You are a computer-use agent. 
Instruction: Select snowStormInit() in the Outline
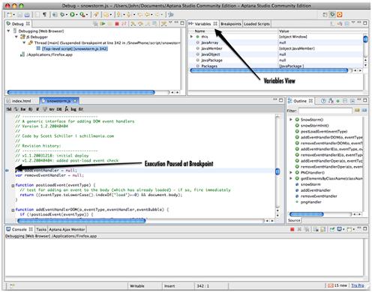(314, 126)
